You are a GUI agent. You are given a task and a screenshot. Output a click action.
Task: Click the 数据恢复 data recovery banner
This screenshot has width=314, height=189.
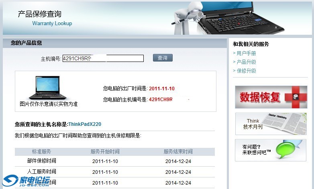click(x=271, y=97)
